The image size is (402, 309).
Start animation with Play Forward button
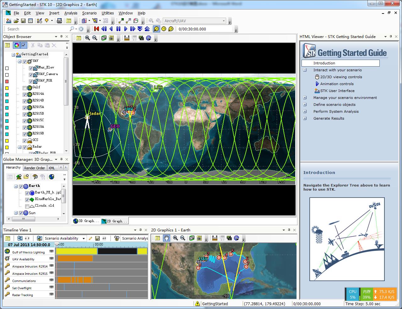pos(126,29)
